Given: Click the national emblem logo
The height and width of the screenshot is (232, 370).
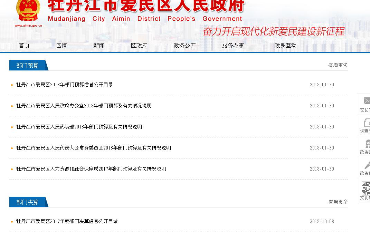Looking at the screenshot, I should [x=28, y=11].
